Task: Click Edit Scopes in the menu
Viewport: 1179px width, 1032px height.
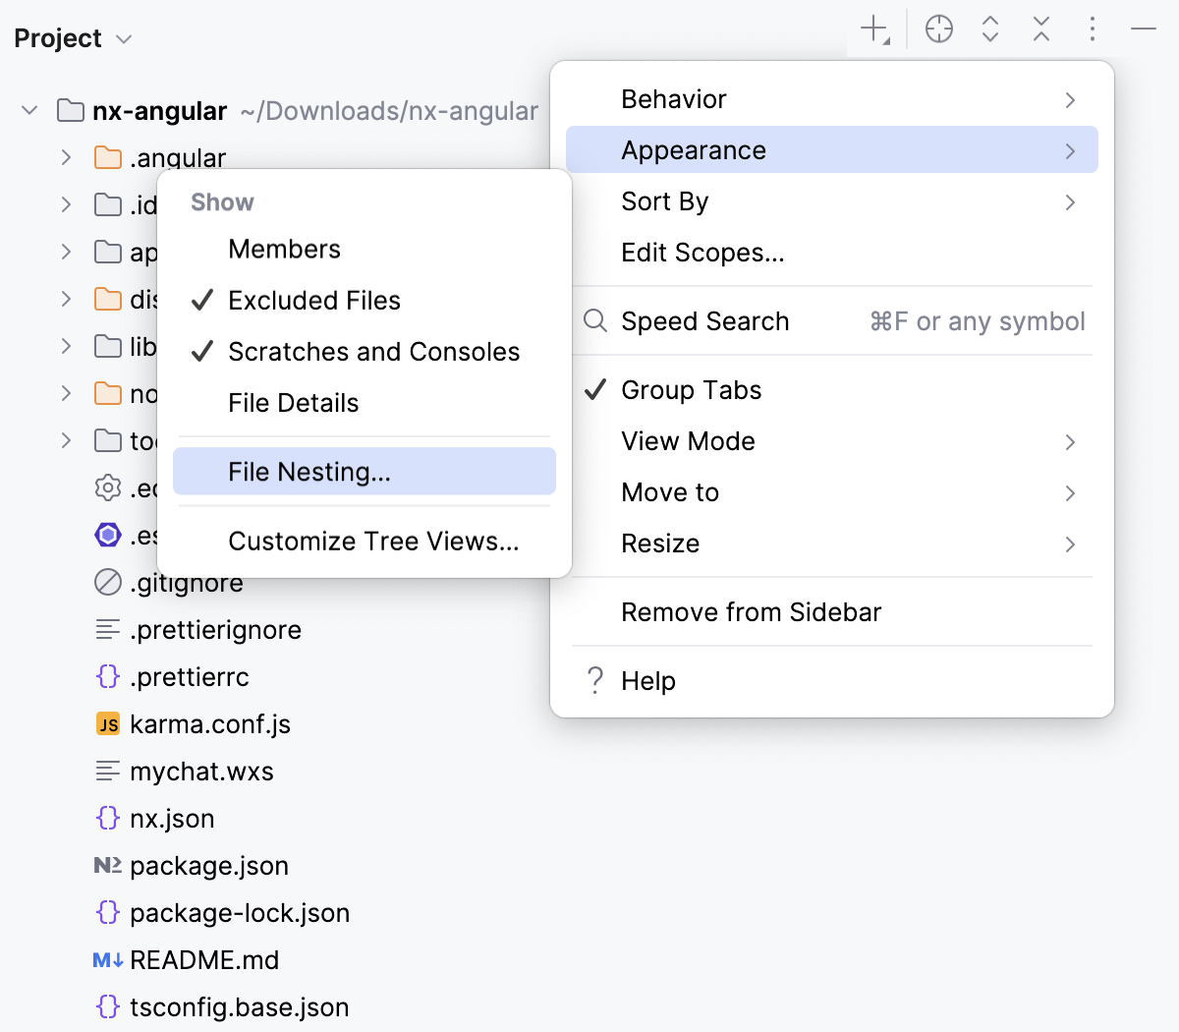Action: point(702,253)
